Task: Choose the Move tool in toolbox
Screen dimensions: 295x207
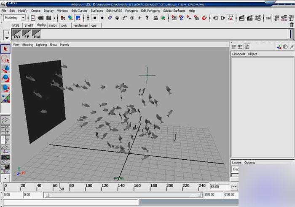Action: coord(5,69)
